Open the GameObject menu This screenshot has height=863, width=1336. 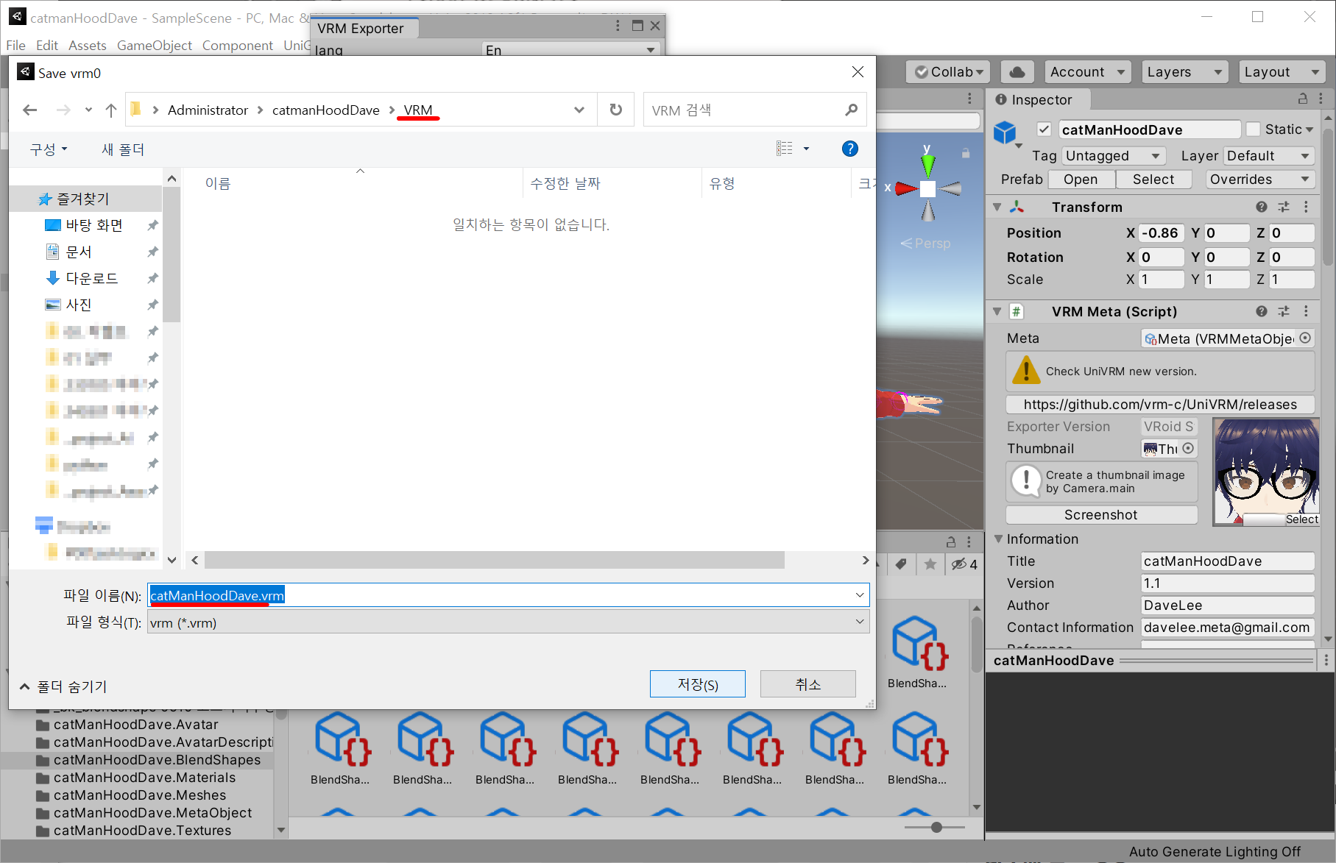click(155, 46)
